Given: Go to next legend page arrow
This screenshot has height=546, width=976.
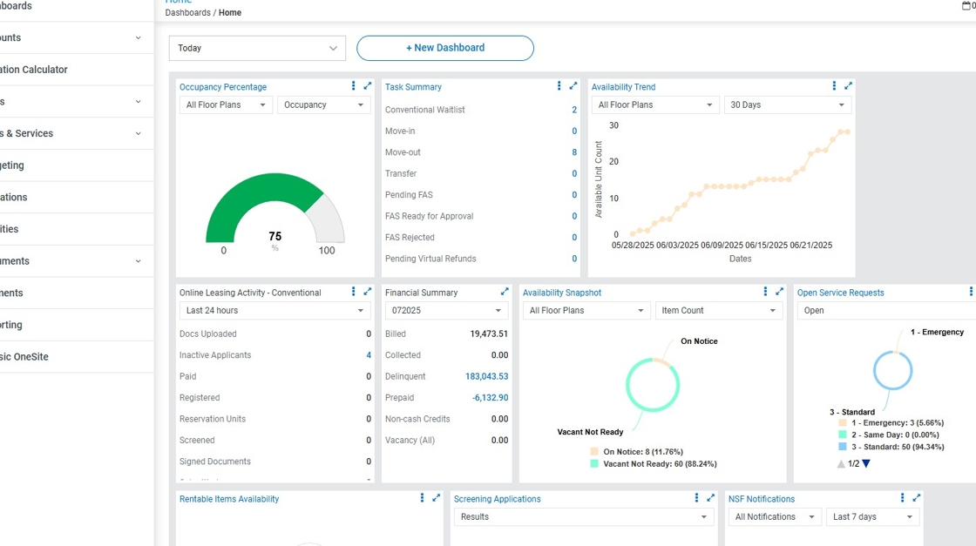Looking at the screenshot, I should [866, 464].
